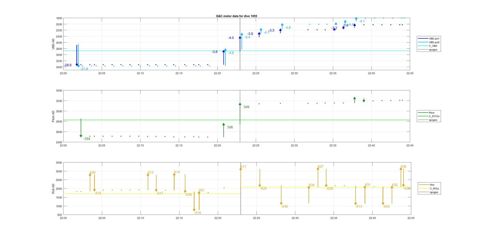Image resolution: width=487 pixels, height=241 pixels.
Task: Click the 636 roll move label
Action: pos(404,167)
